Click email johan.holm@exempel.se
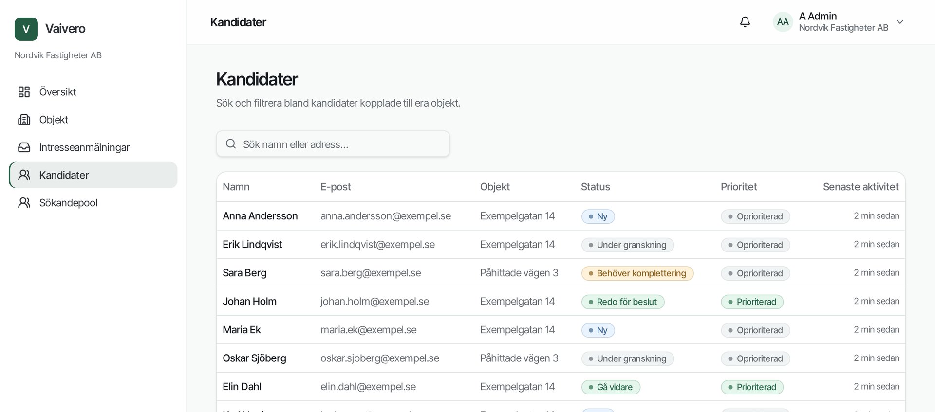Viewport: 935px width, 412px height. [374, 302]
